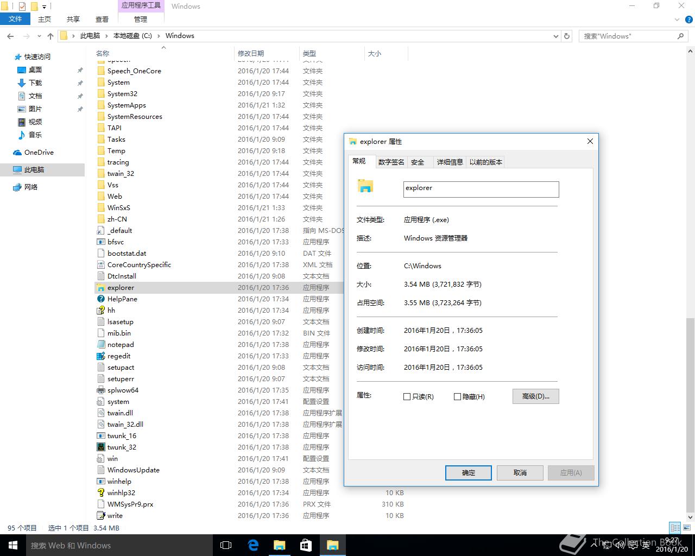This screenshot has width=695, height=556.
Task: Open the Windows Start menu
Action: (x=13, y=545)
